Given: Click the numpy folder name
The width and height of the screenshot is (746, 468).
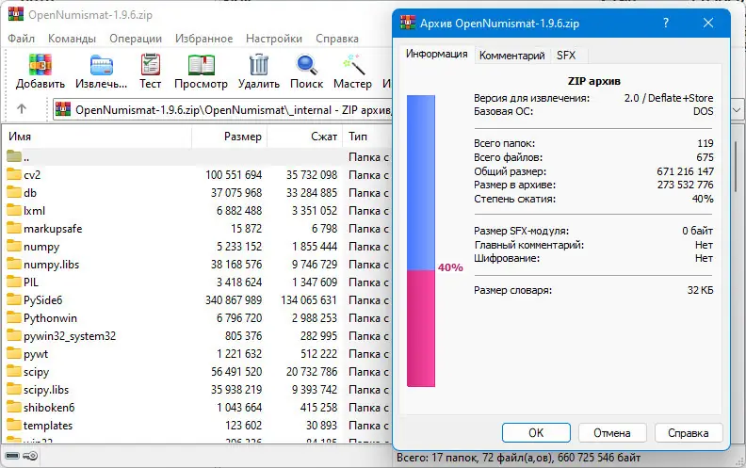Looking at the screenshot, I should click(41, 247).
